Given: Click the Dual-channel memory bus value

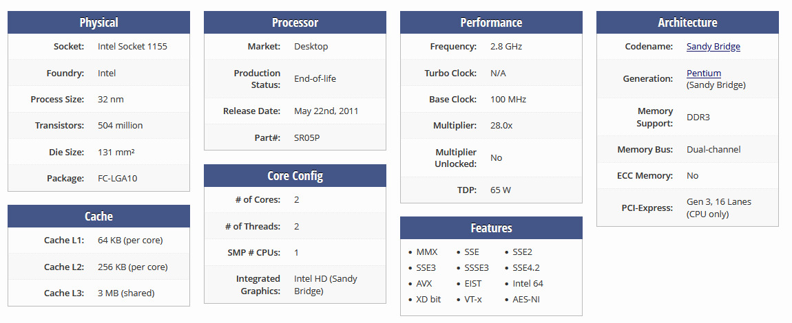Looking at the screenshot, I should [713, 149].
